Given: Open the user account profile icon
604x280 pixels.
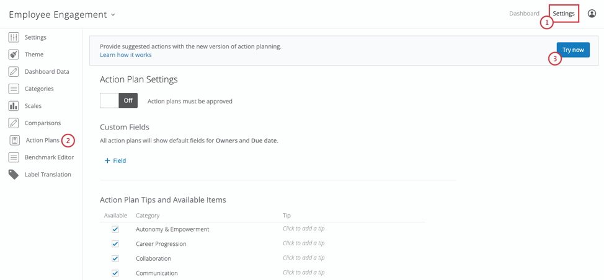Looking at the screenshot, I should tap(592, 14).
